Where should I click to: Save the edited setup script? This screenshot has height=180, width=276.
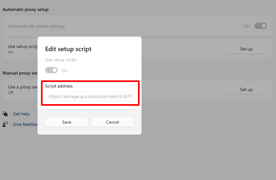(x=67, y=122)
